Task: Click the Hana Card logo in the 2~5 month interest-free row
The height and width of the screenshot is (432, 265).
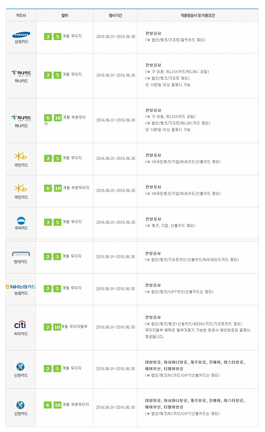Action: pyautogui.click(x=21, y=73)
